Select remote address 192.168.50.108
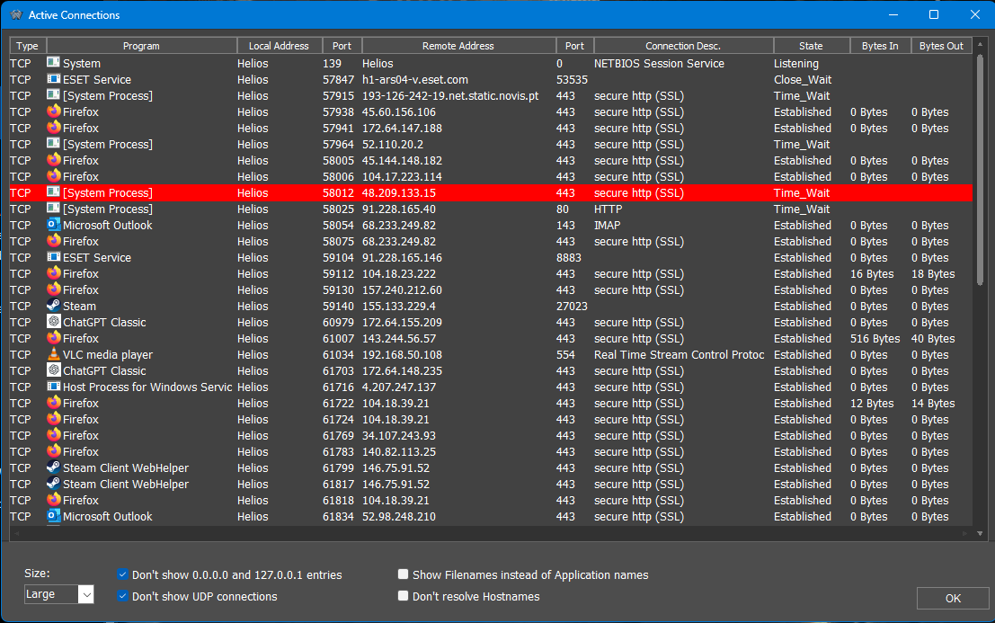 pos(402,354)
